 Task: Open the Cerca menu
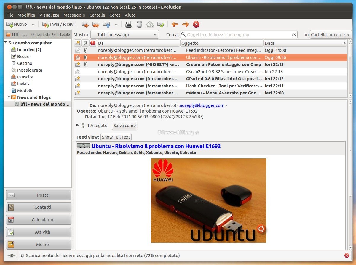(x=115, y=15)
